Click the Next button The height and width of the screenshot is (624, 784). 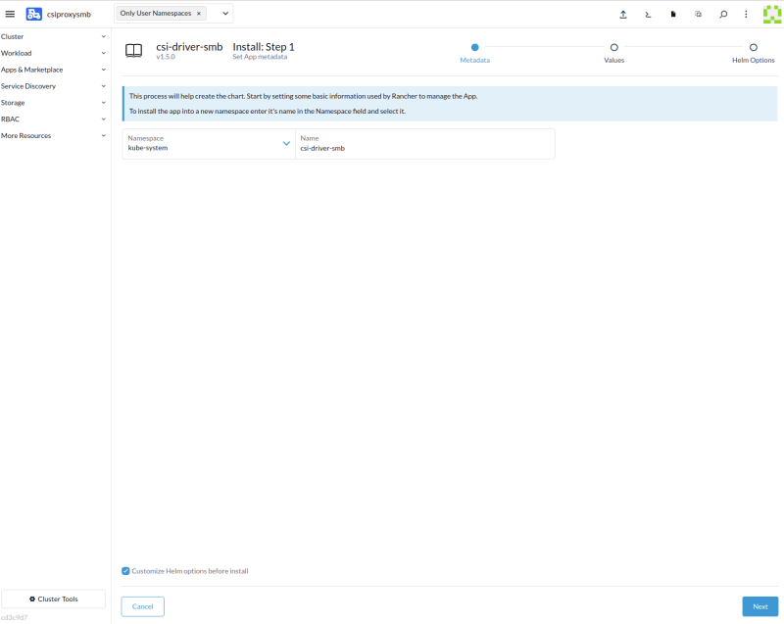click(x=760, y=606)
